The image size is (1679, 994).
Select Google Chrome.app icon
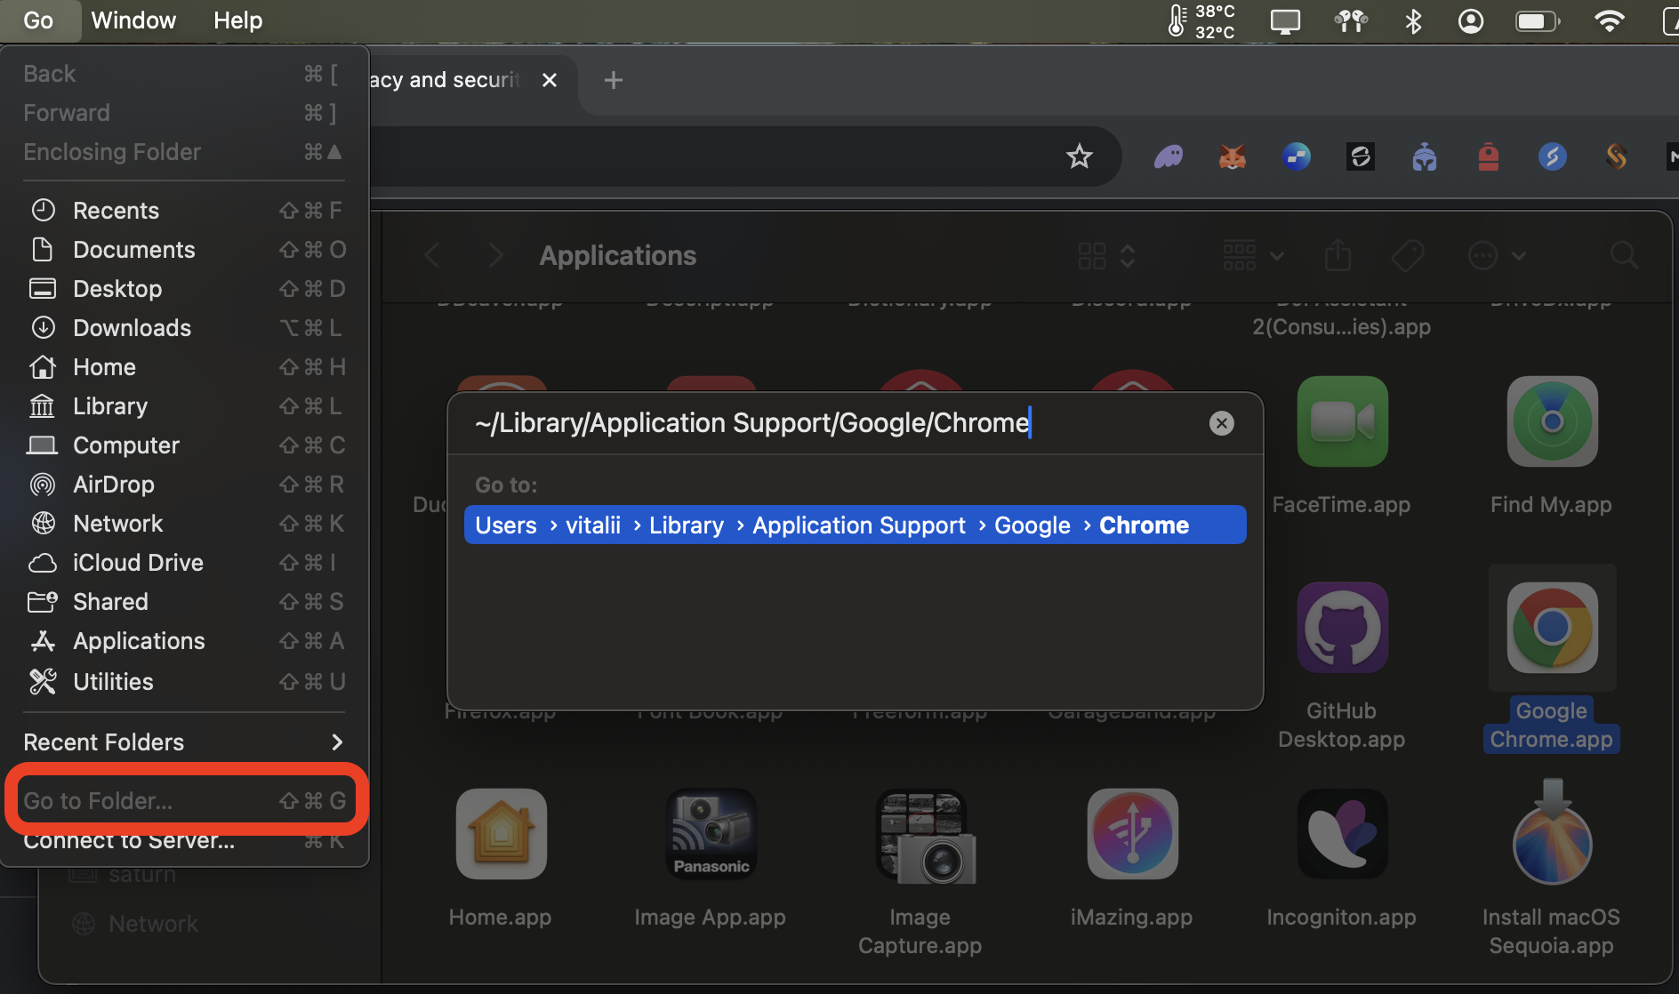(x=1552, y=628)
